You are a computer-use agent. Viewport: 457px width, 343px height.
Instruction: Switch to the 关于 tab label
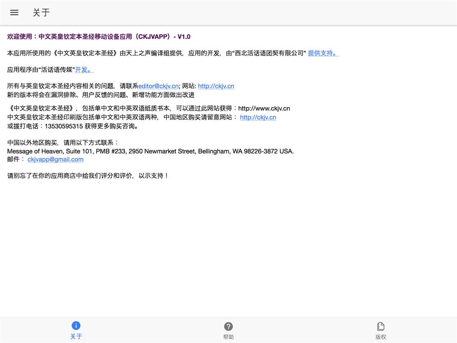[76, 336]
